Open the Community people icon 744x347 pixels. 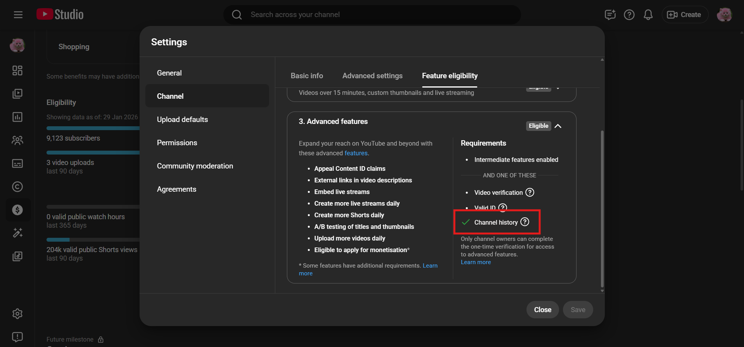17,140
